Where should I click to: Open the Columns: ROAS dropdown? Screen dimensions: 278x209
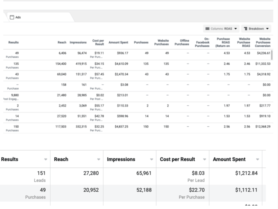pyautogui.click(x=221, y=29)
